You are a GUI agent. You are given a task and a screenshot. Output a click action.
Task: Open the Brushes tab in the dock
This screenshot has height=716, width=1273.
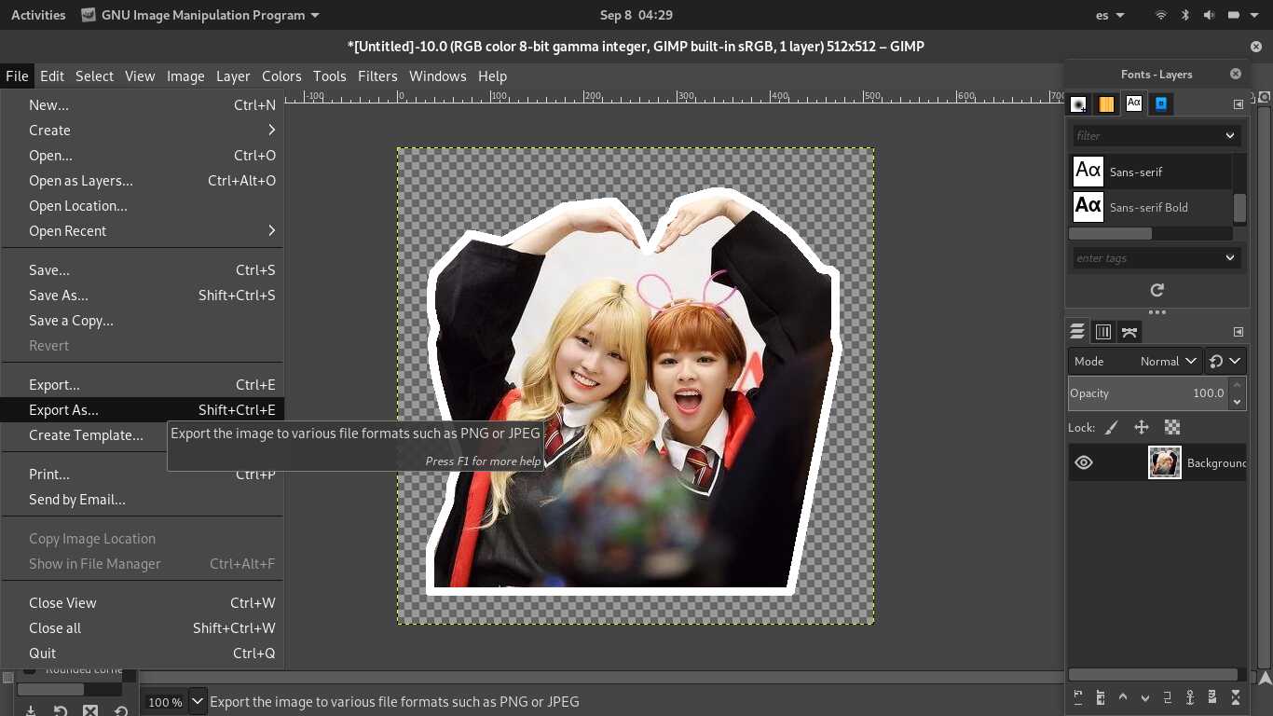click(1078, 104)
